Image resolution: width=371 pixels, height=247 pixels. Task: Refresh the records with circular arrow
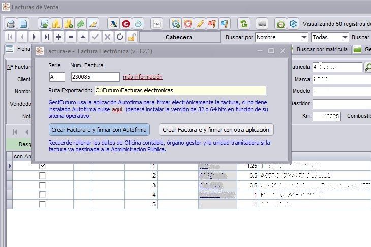point(120,37)
